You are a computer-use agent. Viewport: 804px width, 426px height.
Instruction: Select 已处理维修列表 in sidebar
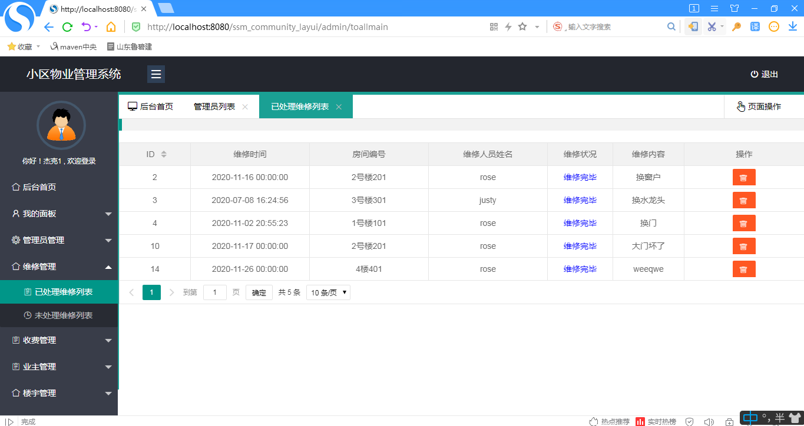tap(59, 292)
